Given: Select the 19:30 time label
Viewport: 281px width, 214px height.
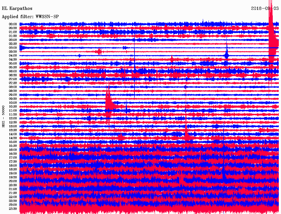Looking at the screenshot, I should point(13,178).
